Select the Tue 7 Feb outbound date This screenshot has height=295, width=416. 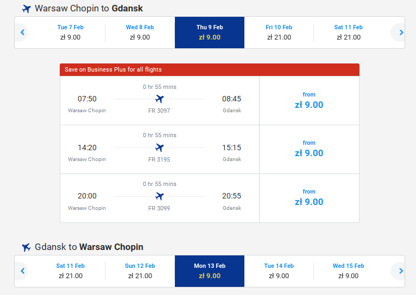coord(70,33)
